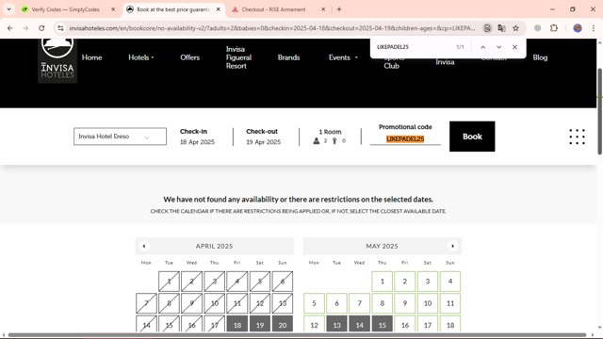The height and width of the screenshot is (339, 603).
Task: Go to previous month arrow on April 2025
Action: pos(144,246)
